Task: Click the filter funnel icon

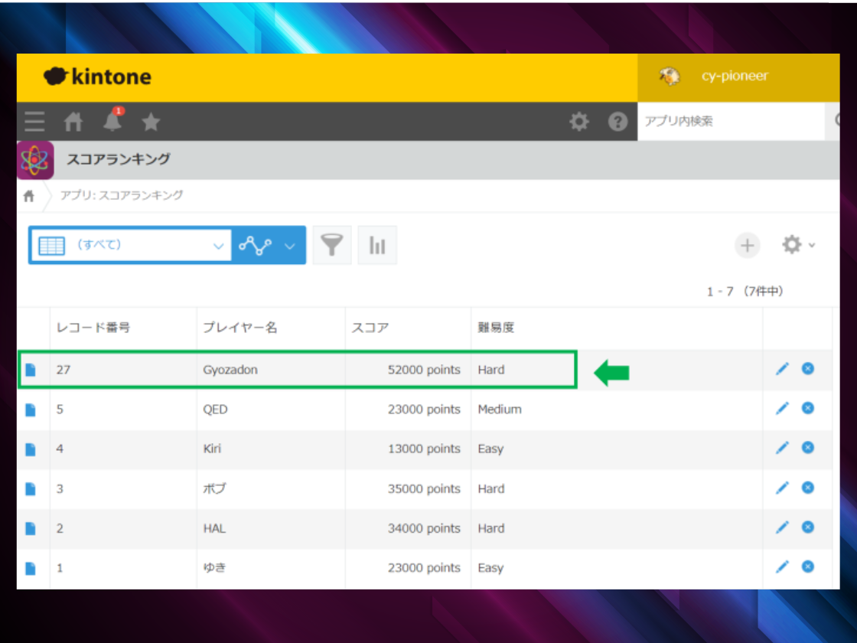Action: click(x=331, y=245)
